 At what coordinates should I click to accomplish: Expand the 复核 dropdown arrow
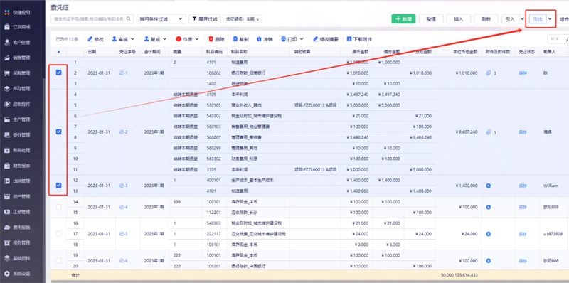coord(164,39)
